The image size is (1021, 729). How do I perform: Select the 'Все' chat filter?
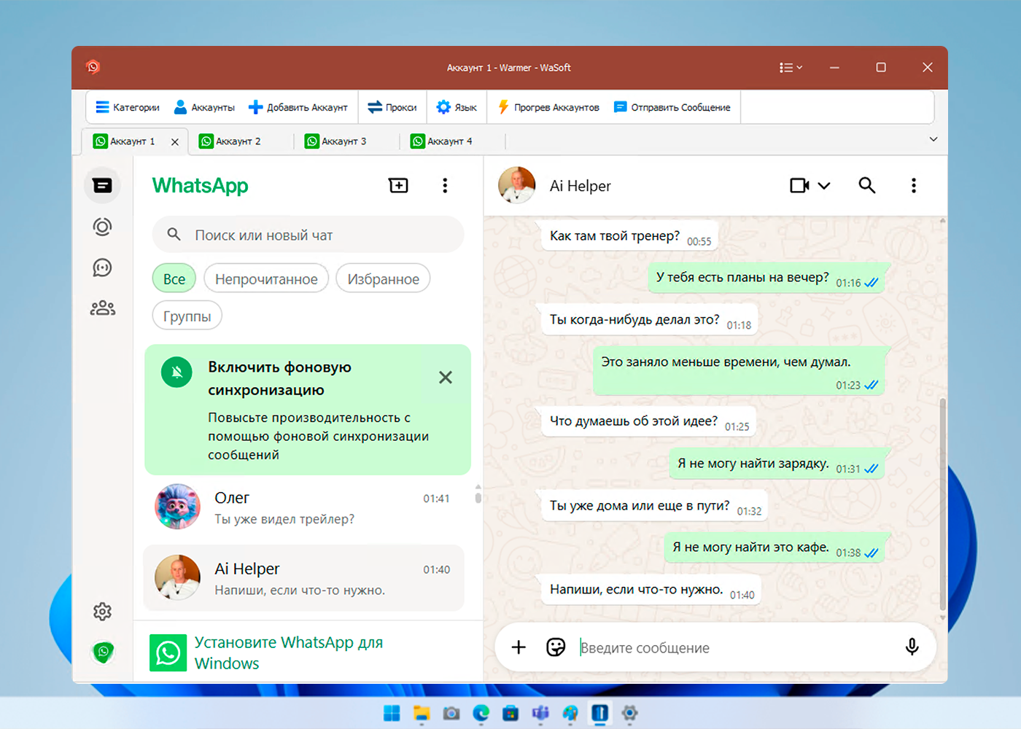coord(174,278)
